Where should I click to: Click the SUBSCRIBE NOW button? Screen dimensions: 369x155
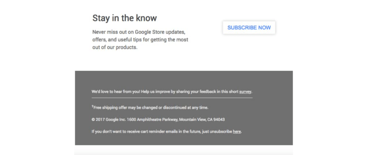[x=249, y=27]
